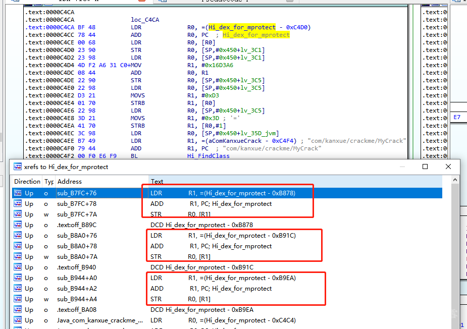
Task: Select xref text 'ADD R1, PC' at sub_B8A0+78
Action: 211,246
